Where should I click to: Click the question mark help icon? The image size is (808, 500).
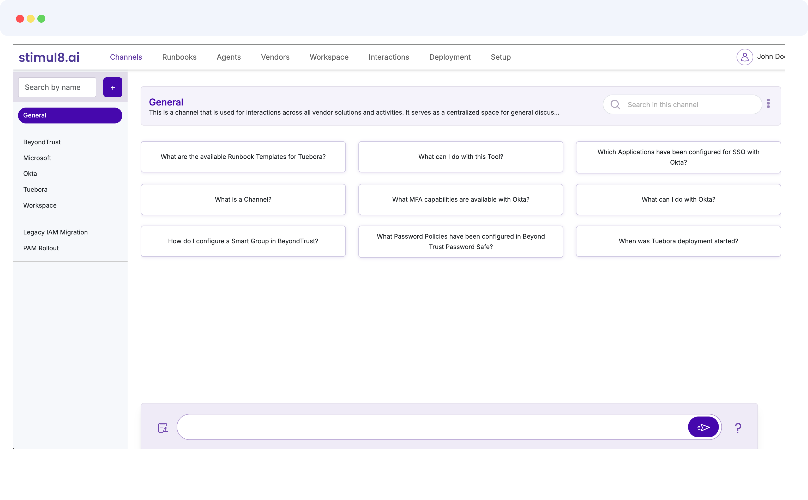[x=738, y=427]
